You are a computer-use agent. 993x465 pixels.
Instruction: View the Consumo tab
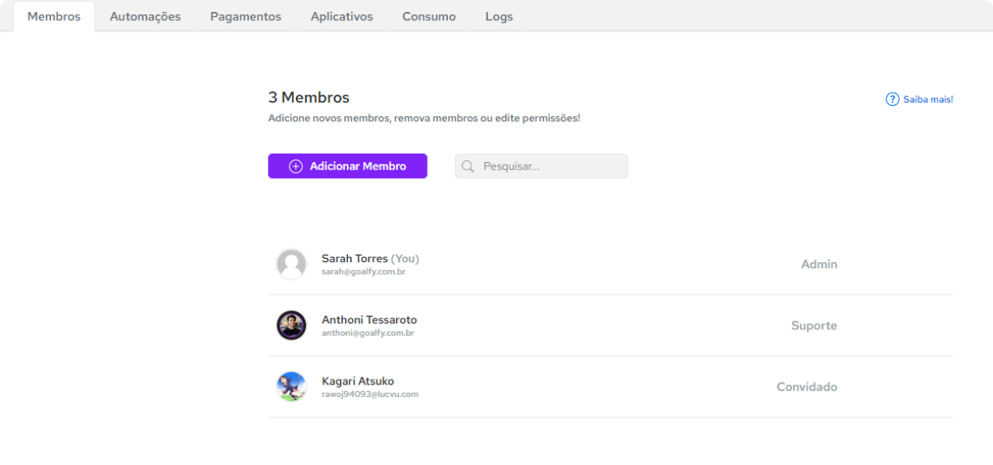(428, 16)
